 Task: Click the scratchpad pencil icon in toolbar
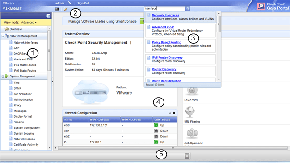click(65, 9)
